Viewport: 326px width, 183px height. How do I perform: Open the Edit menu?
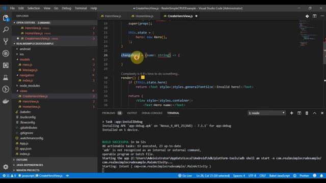click(21, 8)
